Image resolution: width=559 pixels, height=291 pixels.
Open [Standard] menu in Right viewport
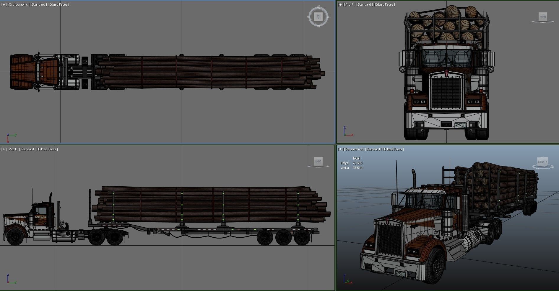click(x=27, y=149)
